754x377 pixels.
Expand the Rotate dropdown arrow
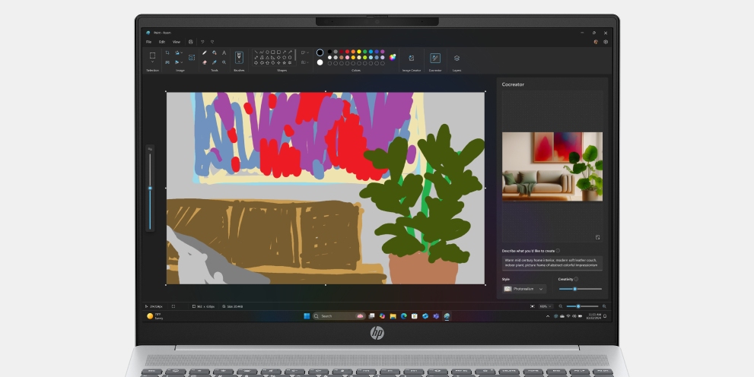point(182,52)
